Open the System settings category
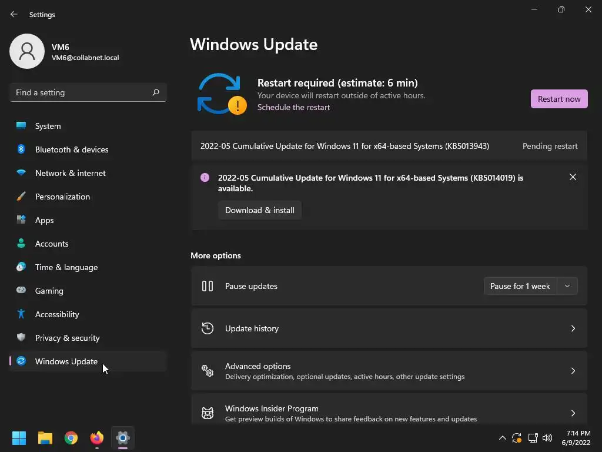This screenshot has height=452, width=602. pos(48,126)
